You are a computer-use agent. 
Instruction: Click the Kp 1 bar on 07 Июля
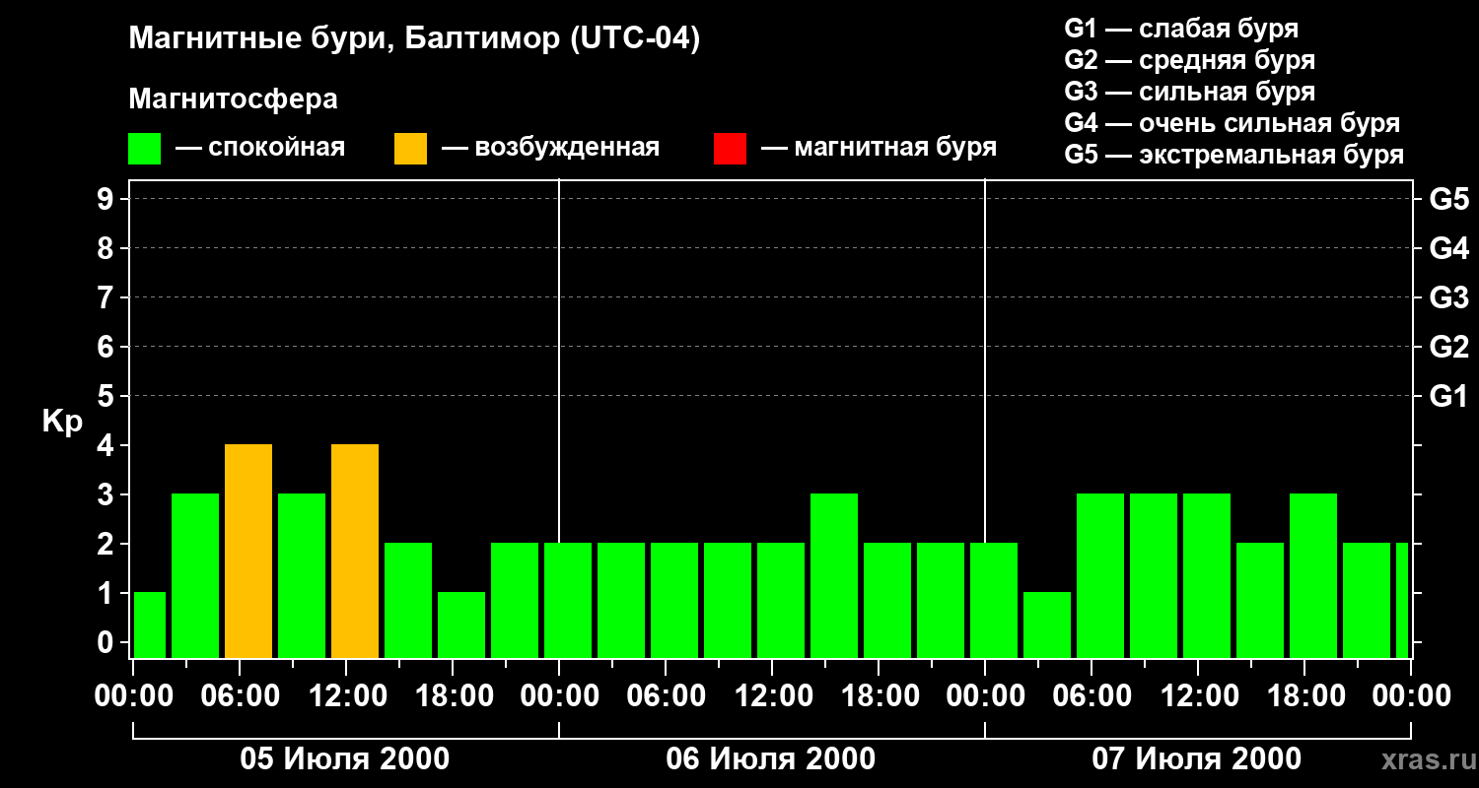[1047, 625]
